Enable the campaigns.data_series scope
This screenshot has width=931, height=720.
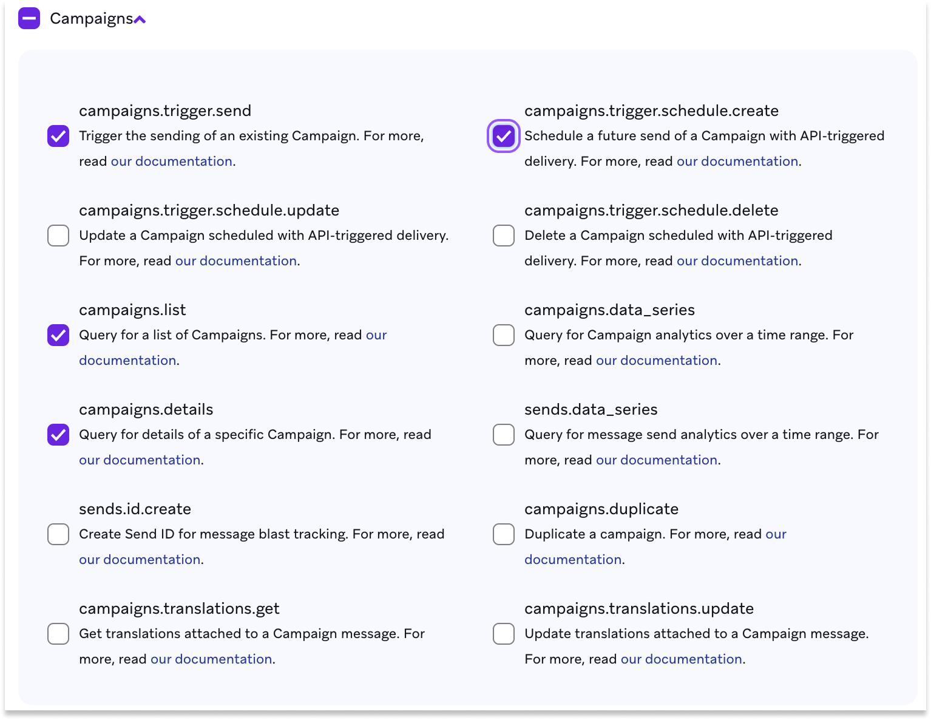tap(503, 335)
